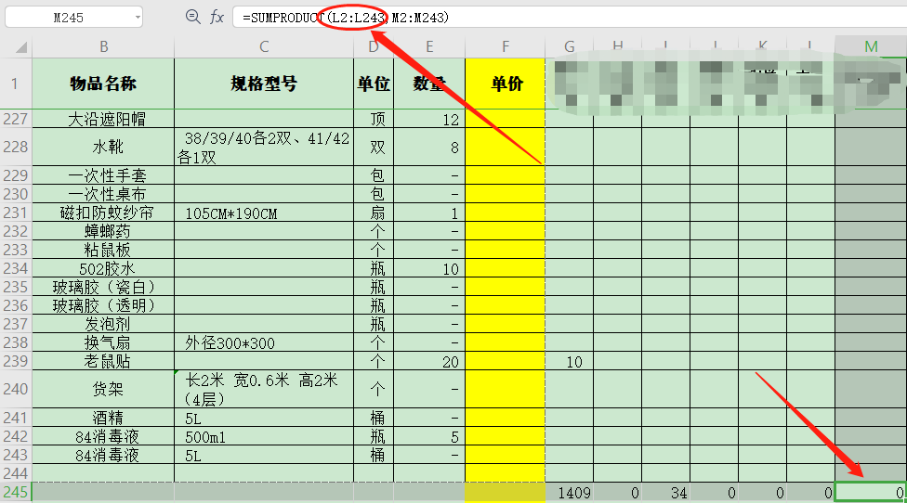Select total cell showing 34
The image size is (907, 503).
point(665,492)
